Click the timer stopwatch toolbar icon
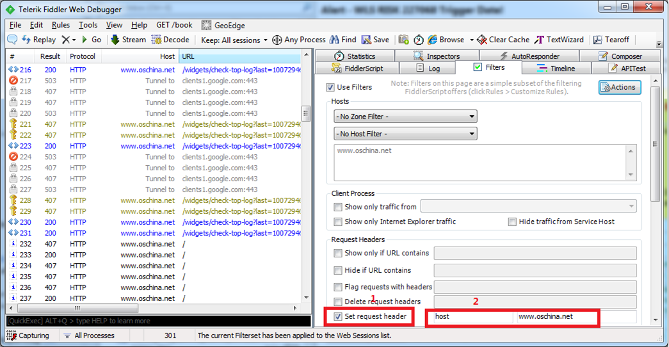 [x=419, y=40]
